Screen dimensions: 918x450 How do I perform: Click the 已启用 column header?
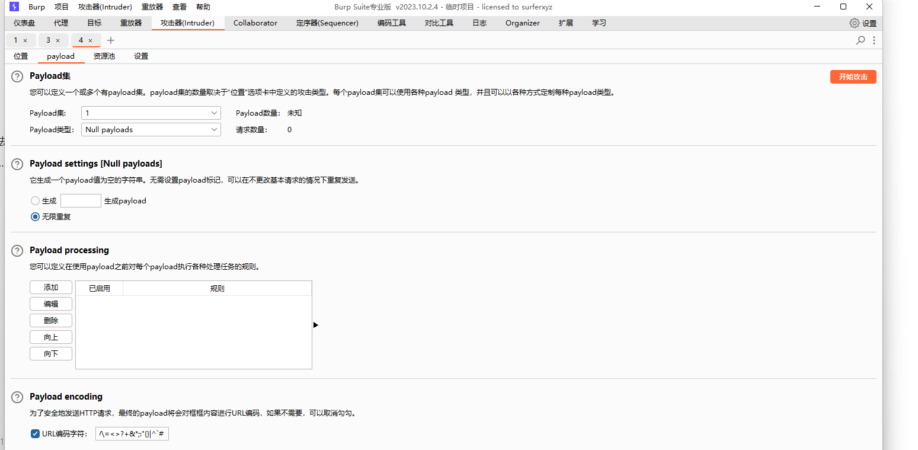[100, 289]
